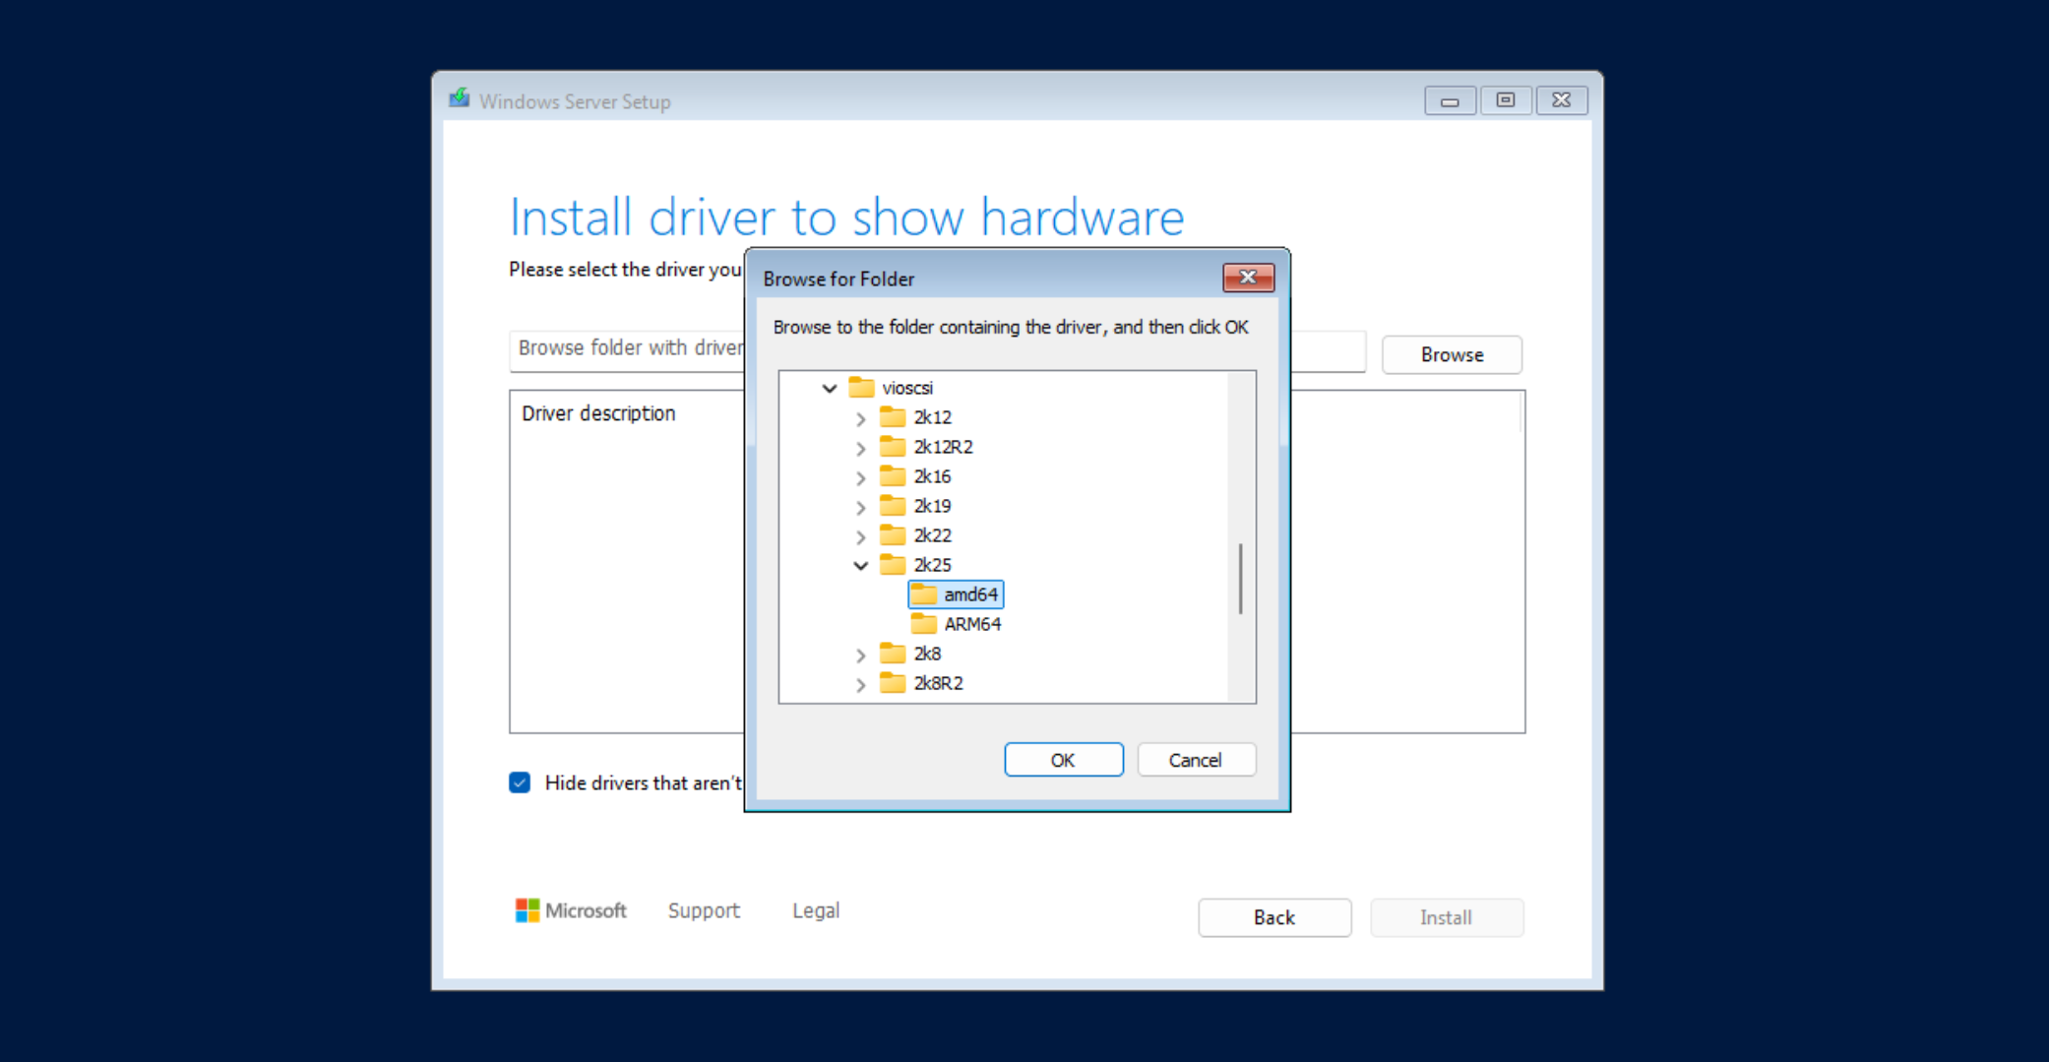Maximize the Windows Server Setup window
2049x1062 pixels.
pos(1505,100)
